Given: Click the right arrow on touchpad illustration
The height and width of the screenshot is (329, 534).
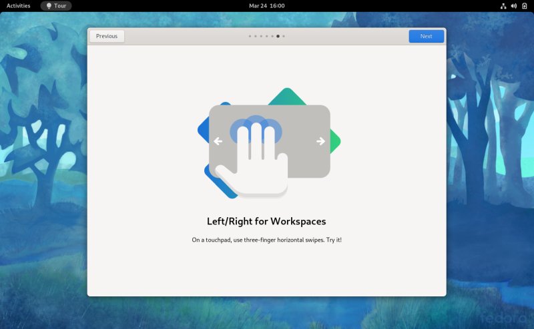Looking at the screenshot, I should click(x=320, y=141).
